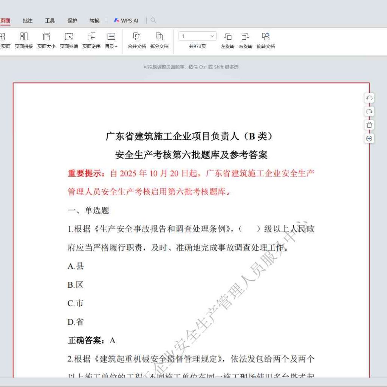Launch WPS AI from the toolbar
Image resolution: width=387 pixels, height=387 pixels.
pos(125,20)
